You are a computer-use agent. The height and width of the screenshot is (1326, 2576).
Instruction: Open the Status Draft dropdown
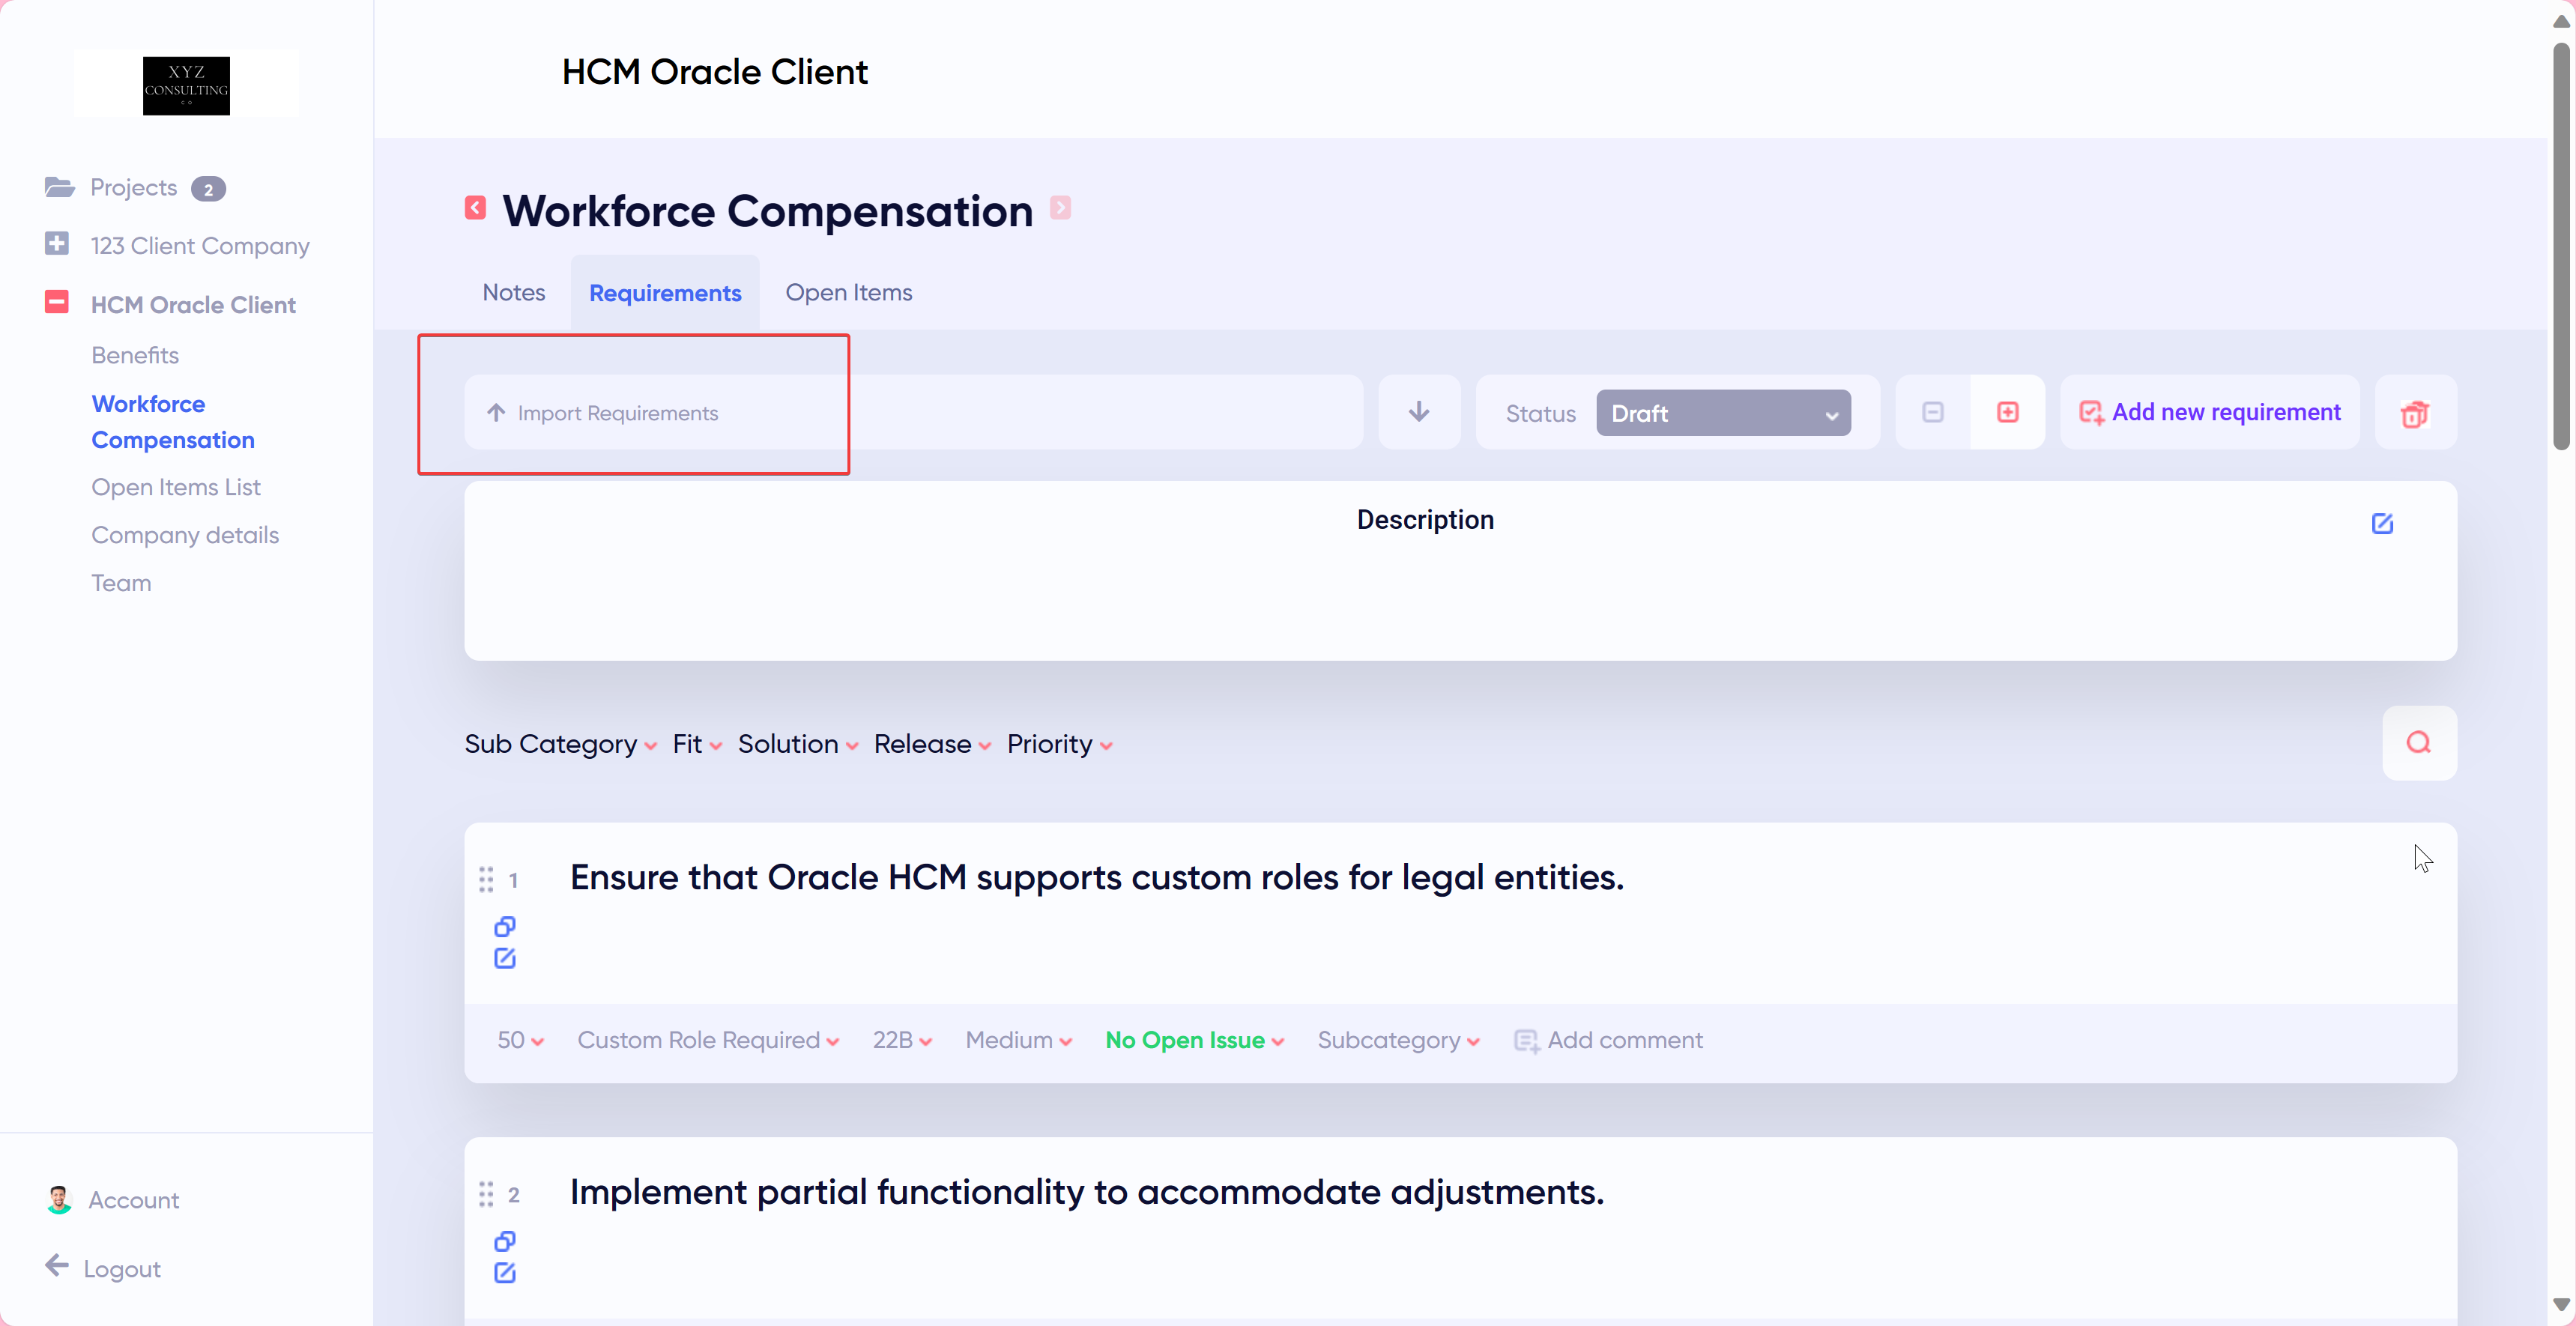click(1722, 413)
